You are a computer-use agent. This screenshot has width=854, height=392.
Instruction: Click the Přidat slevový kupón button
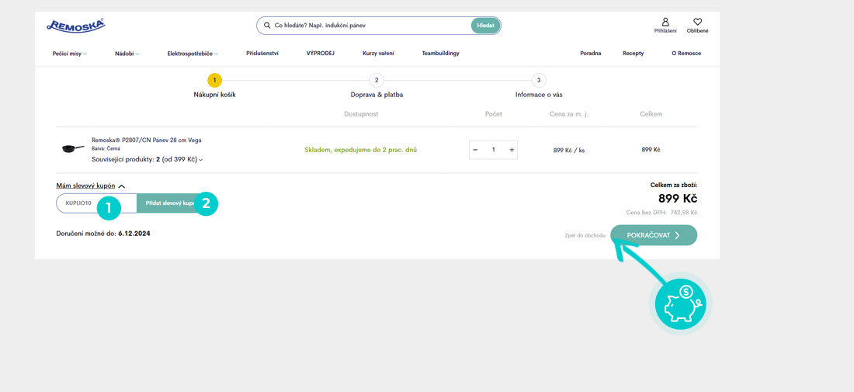(x=168, y=203)
